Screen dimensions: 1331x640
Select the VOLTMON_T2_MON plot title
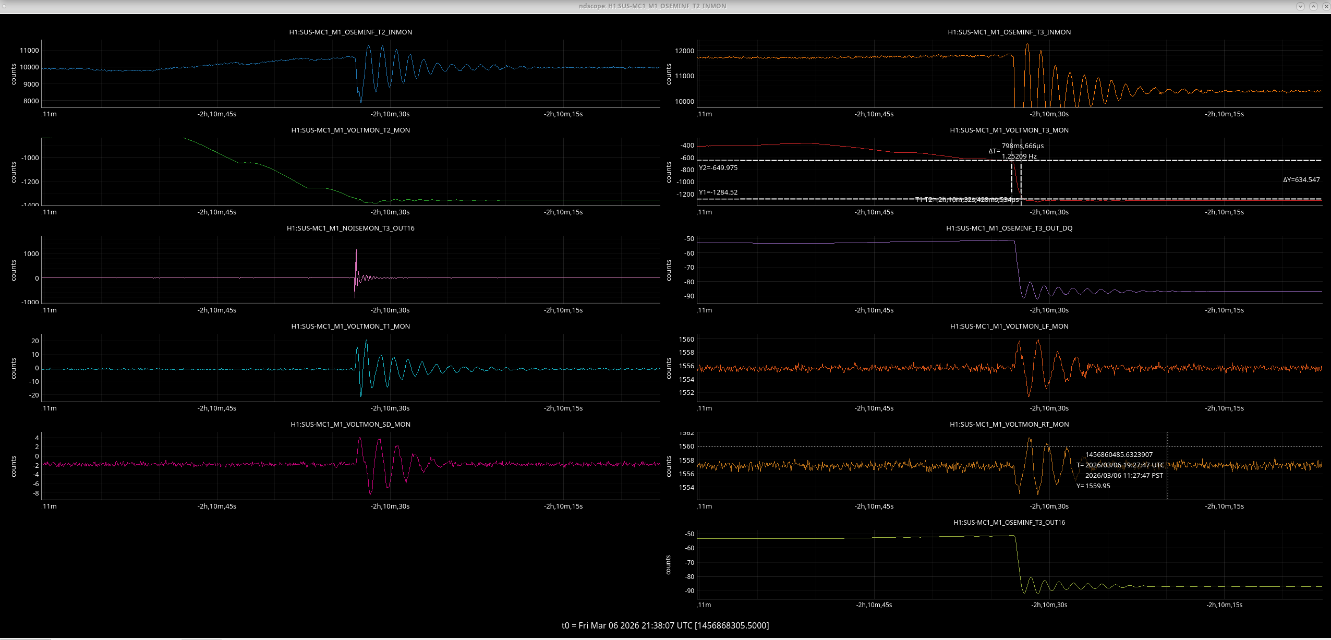pos(350,130)
